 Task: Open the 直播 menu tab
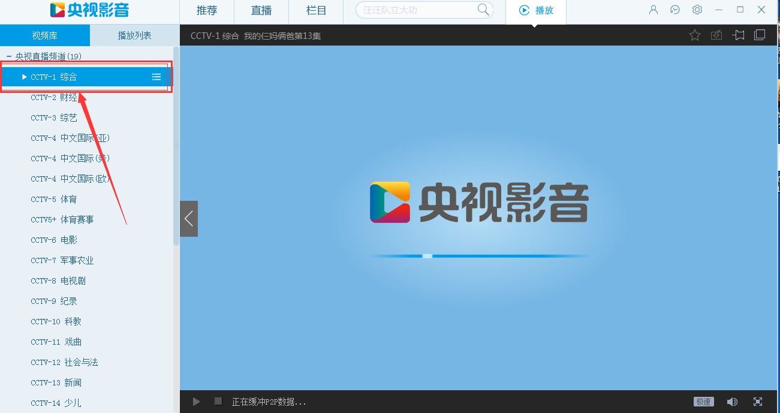pyautogui.click(x=261, y=11)
